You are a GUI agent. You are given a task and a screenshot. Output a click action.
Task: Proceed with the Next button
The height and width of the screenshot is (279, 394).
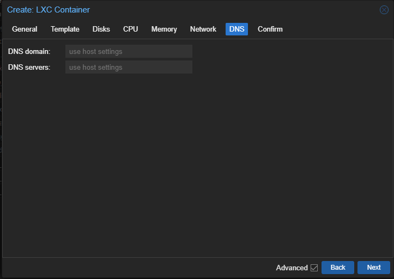click(x=374, y=268)
